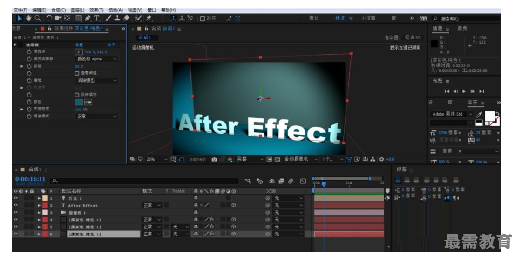Click the motion blur enable icon in timeline
Image resolution: width=515 pixels, height=260 pixels.
click(x=291, y=181)
